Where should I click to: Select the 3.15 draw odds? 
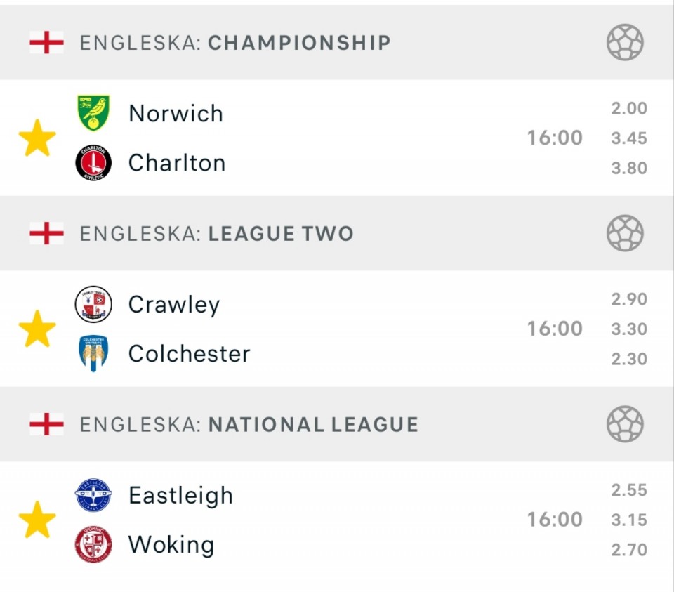(x=629, y=520)
